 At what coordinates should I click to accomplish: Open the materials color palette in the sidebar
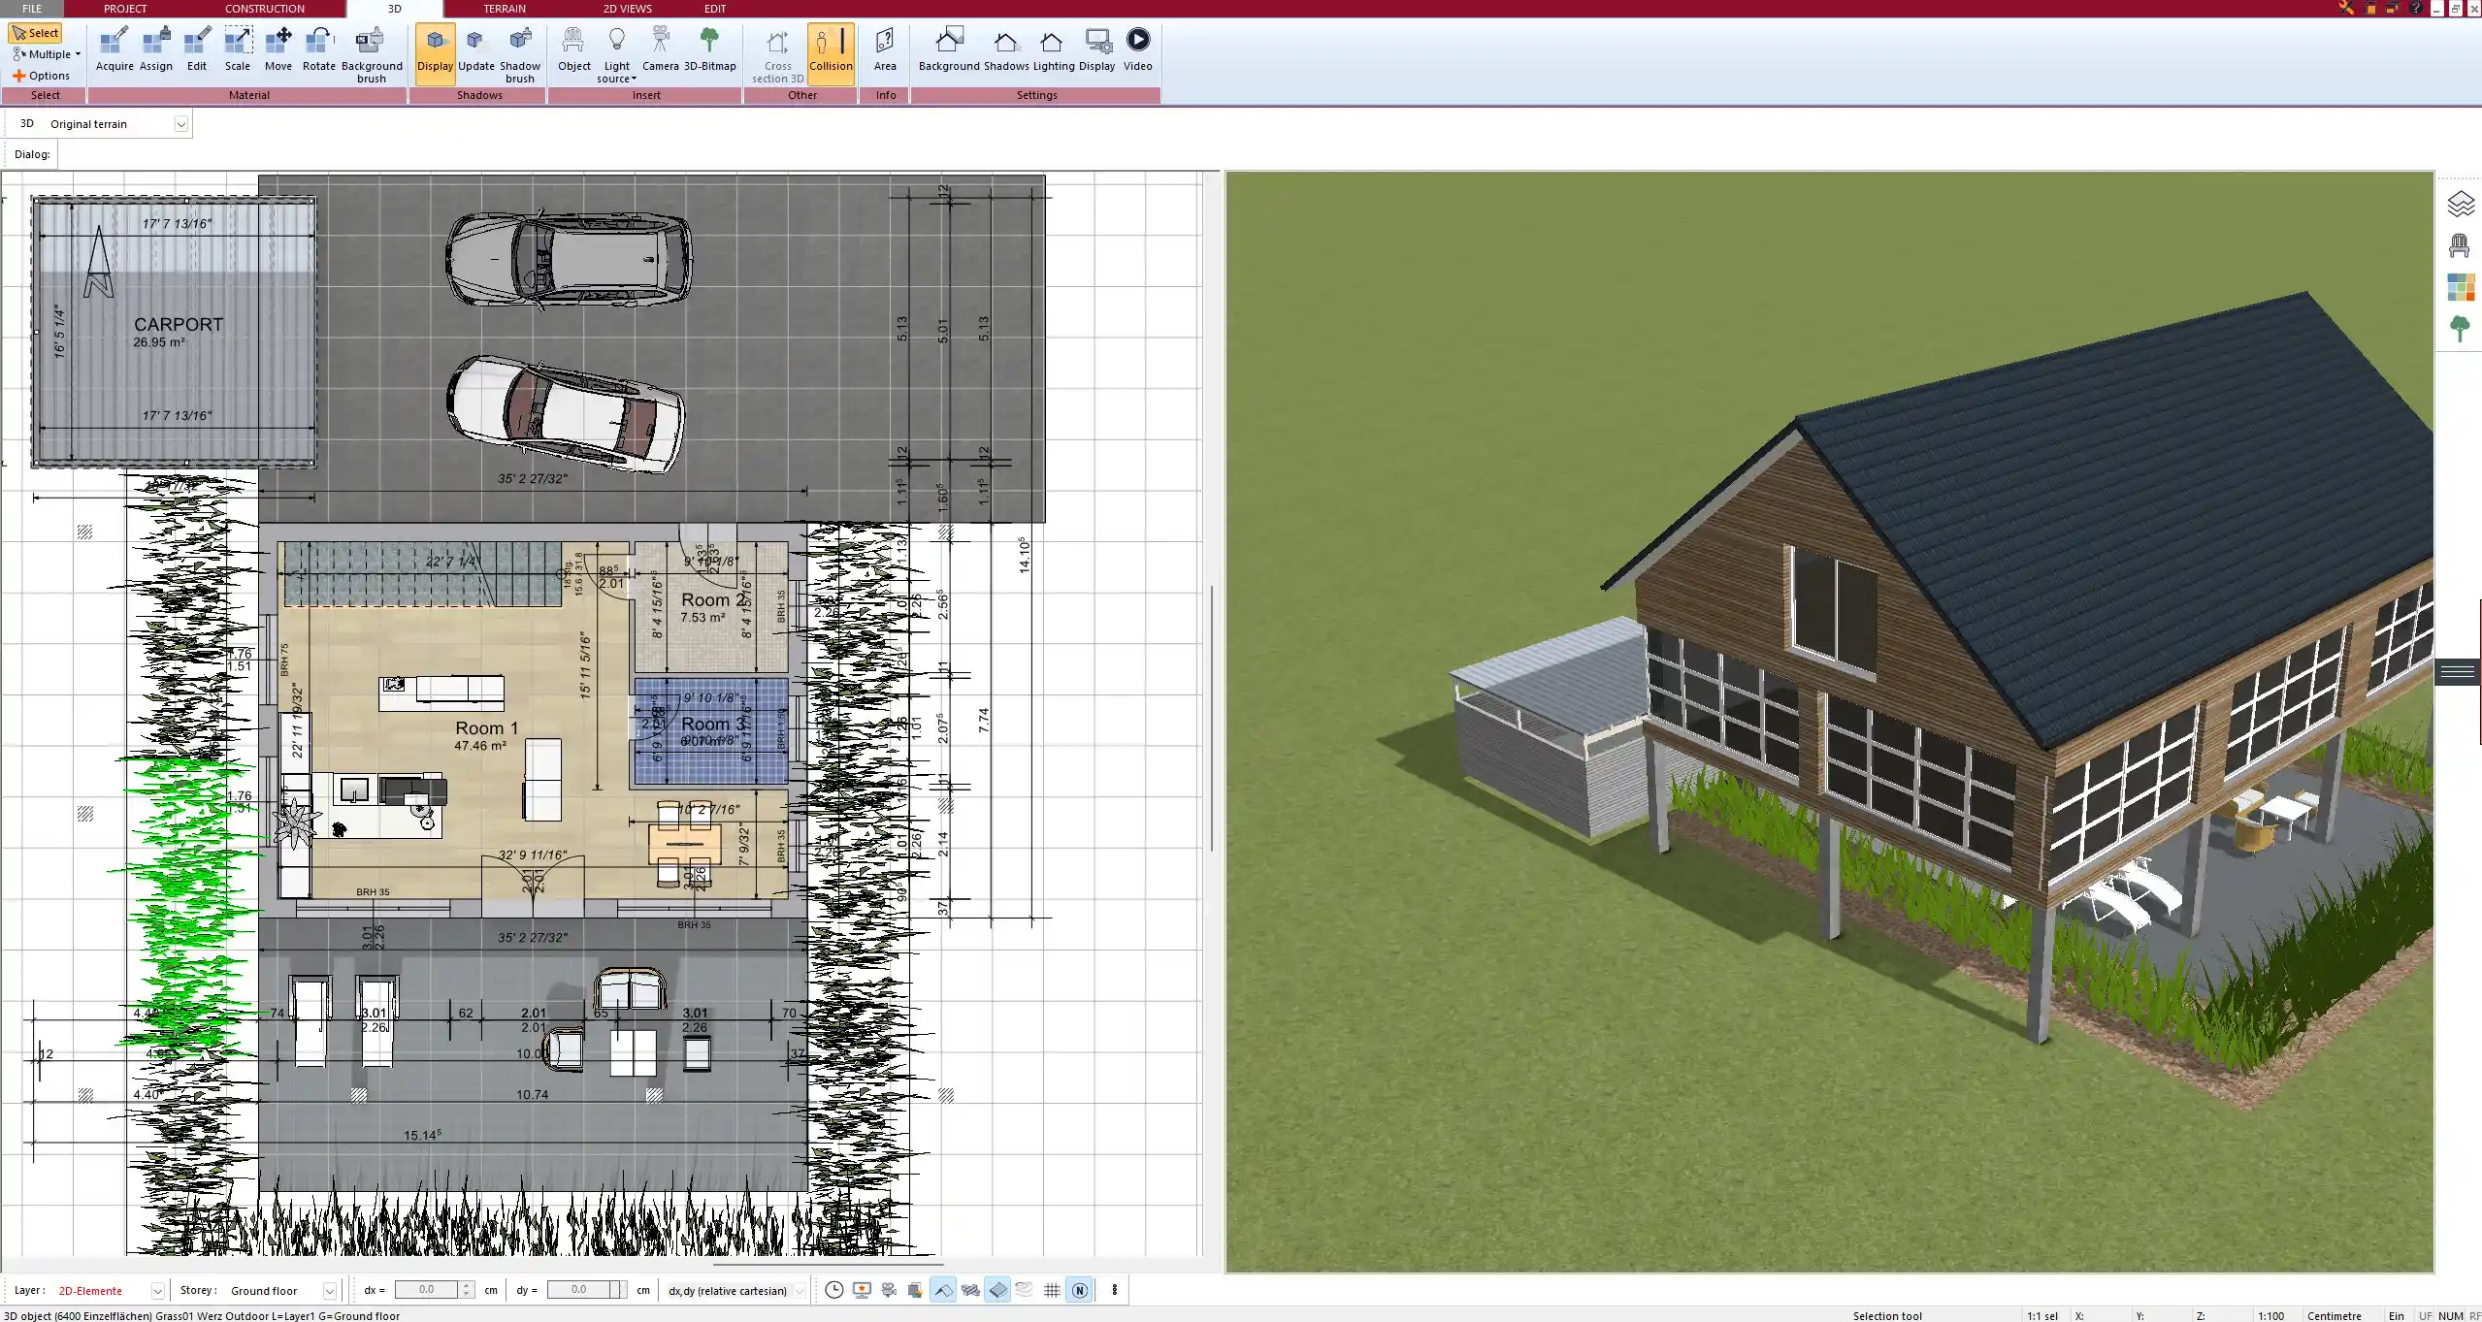click(2462, 287)
